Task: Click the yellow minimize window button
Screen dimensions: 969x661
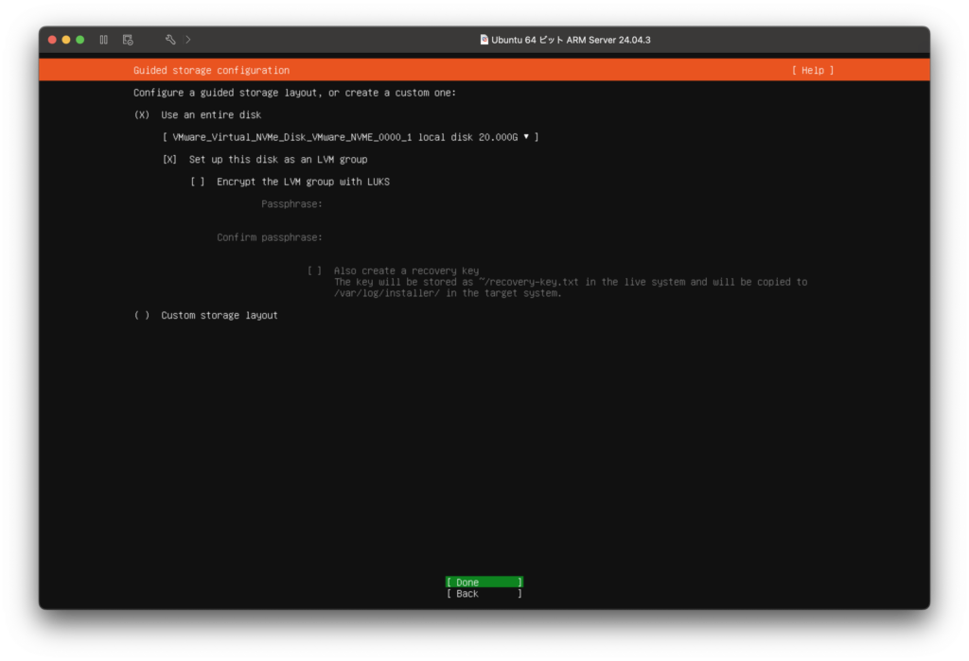Action: 66,40
